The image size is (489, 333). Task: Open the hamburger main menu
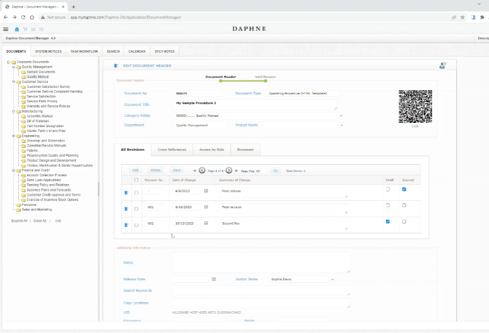pyautogui.click(x=5, y=29)
